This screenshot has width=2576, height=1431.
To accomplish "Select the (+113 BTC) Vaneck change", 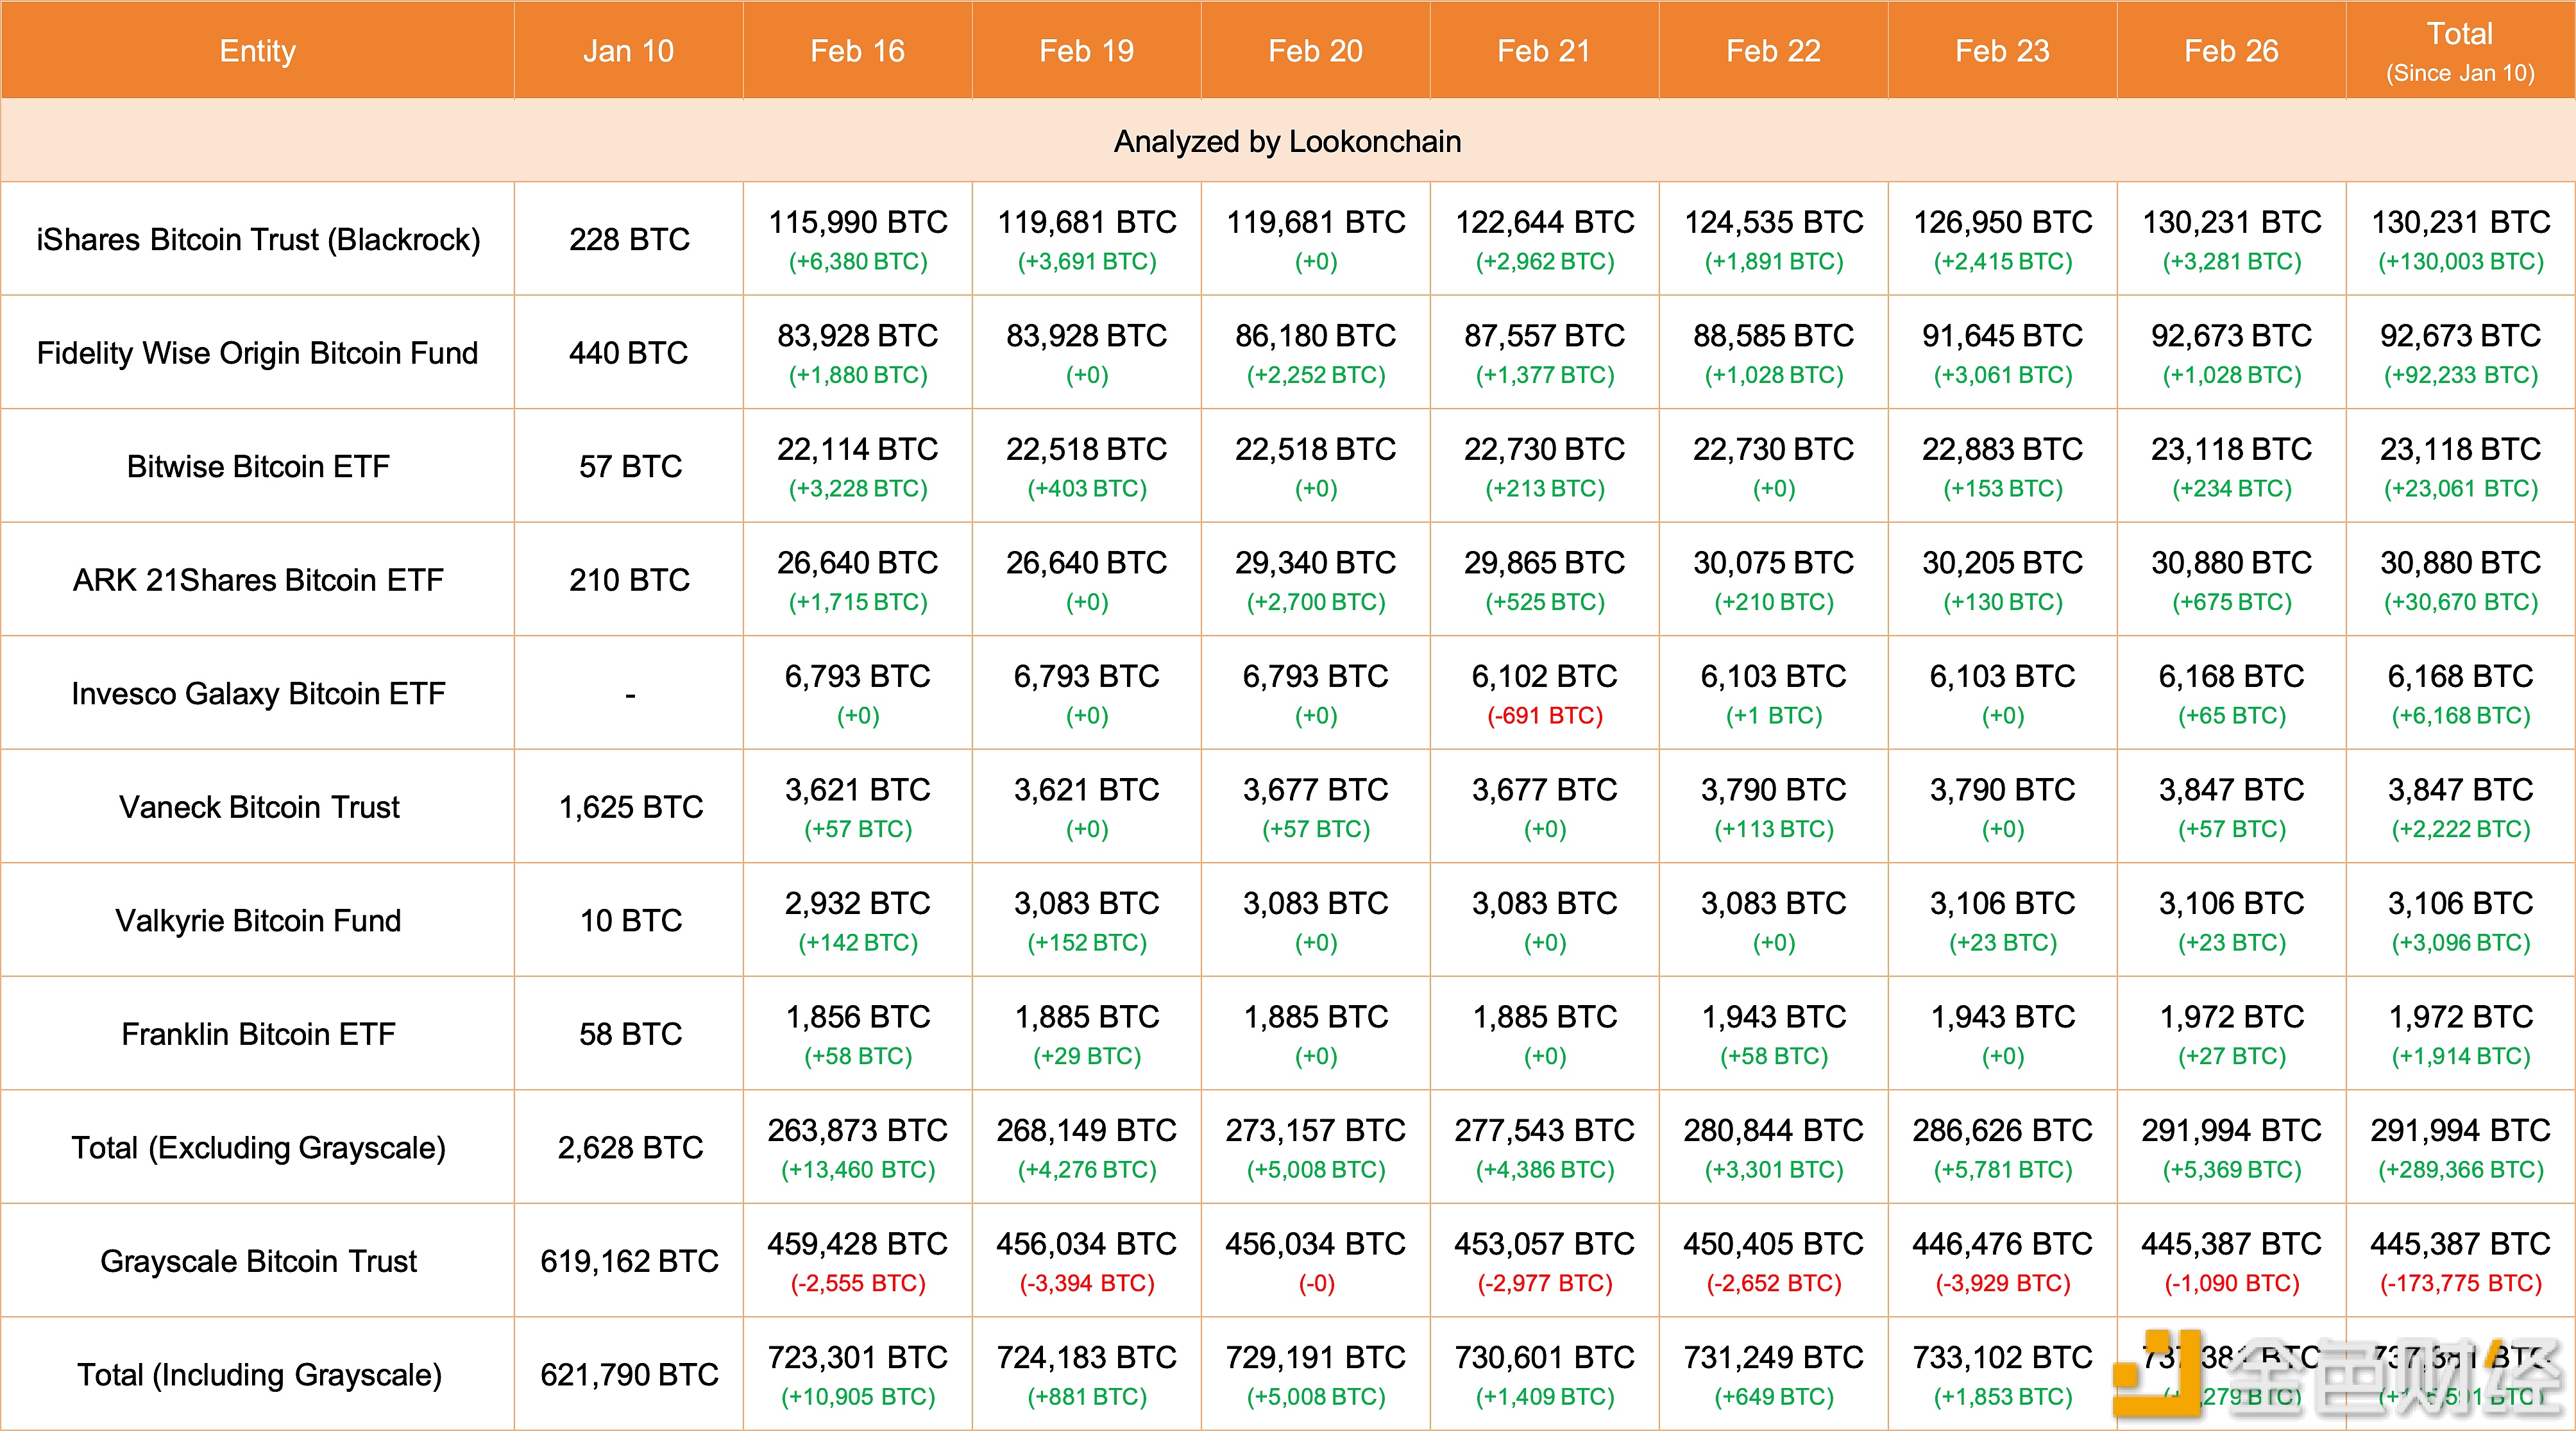I will 1774,830.
